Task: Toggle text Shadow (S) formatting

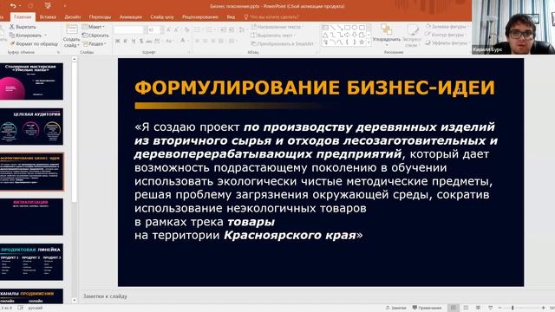Action: click(141, 41)
